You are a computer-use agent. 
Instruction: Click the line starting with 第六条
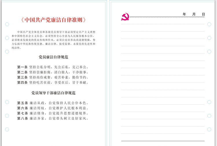pyautogui.click(x=53, y=108)
